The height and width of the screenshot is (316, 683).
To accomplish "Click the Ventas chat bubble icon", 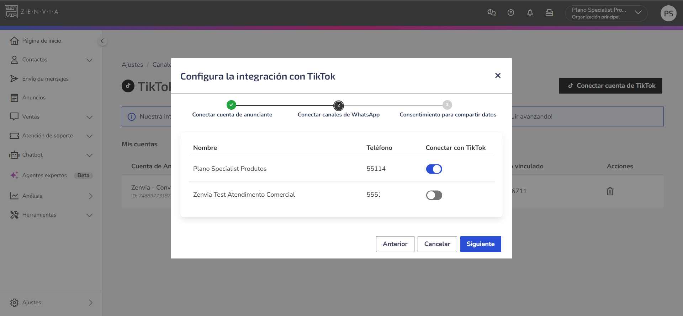I will (14, 117).
